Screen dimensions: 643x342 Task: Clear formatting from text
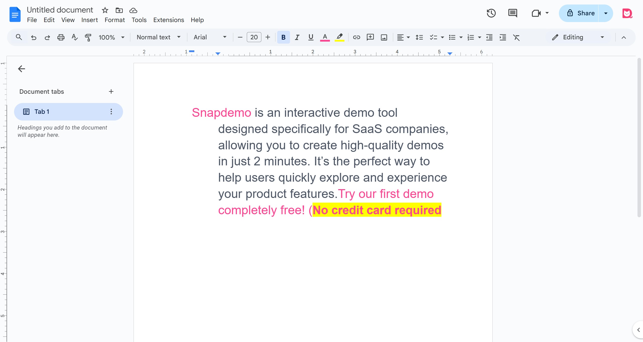(x=516, y=37)
